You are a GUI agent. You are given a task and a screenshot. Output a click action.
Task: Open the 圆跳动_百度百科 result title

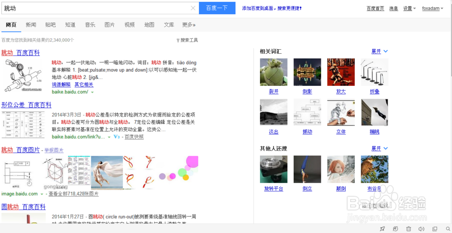tap(24, 207)
